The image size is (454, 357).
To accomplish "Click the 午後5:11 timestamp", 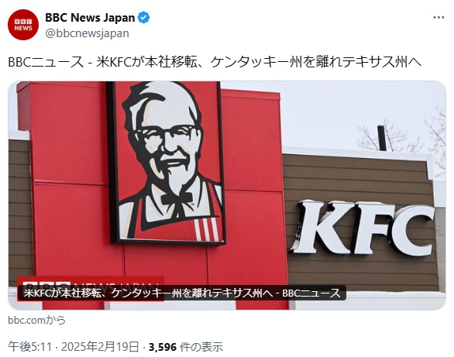I will (x=29, y=347).
